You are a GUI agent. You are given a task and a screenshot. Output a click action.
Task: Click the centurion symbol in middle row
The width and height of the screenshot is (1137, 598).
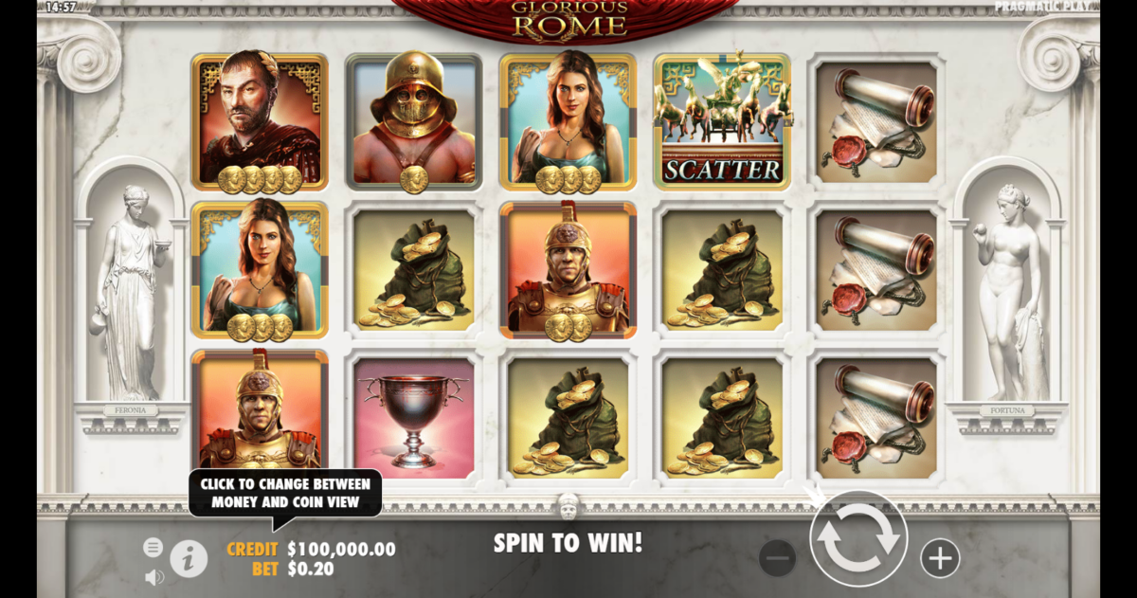coord(568,270)
